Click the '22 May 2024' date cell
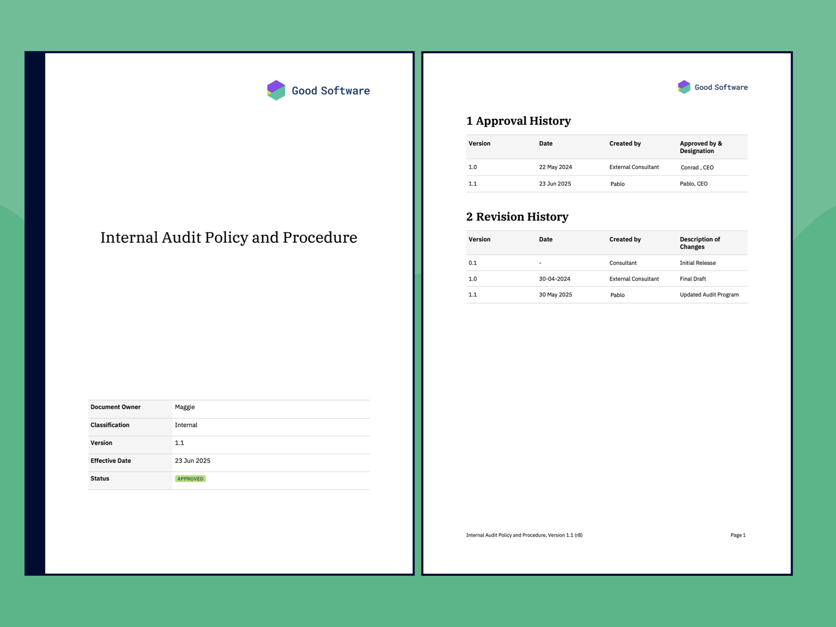Image resolution: width=836 pixels, height=627 pixels. point(555,167)
